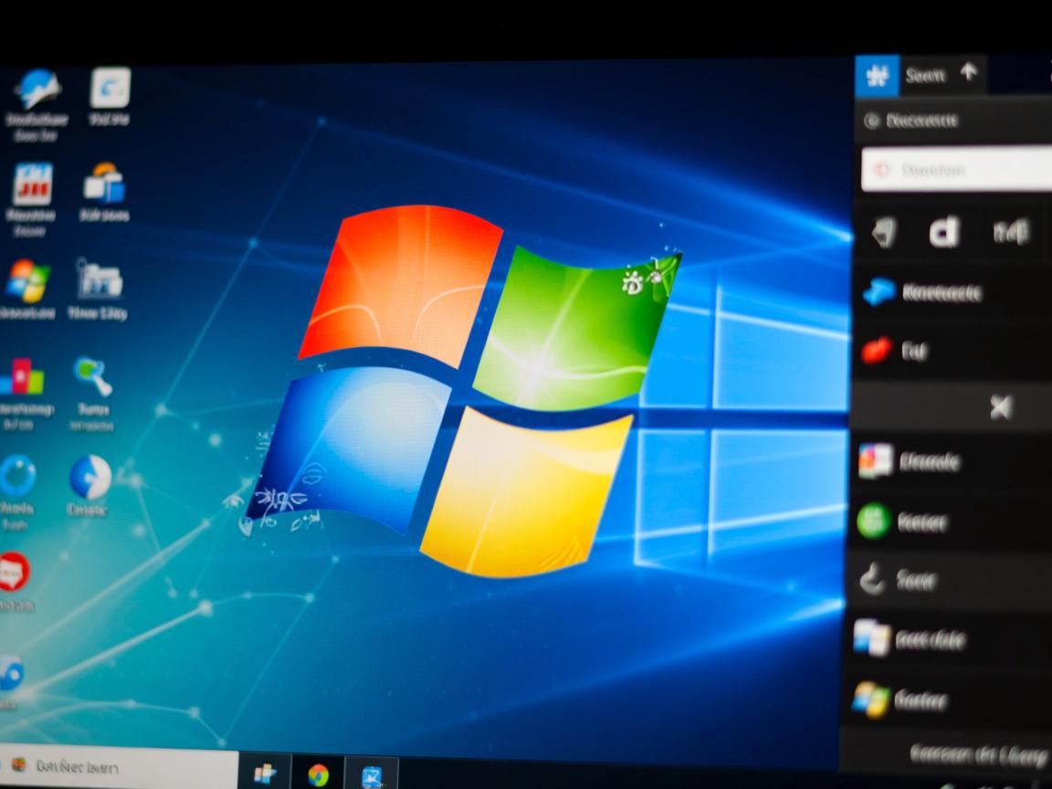The height and width of the screenshot is (789, 1052).
Task: Toggle the pinned search entry at panel top
Action: click(922, 121)
